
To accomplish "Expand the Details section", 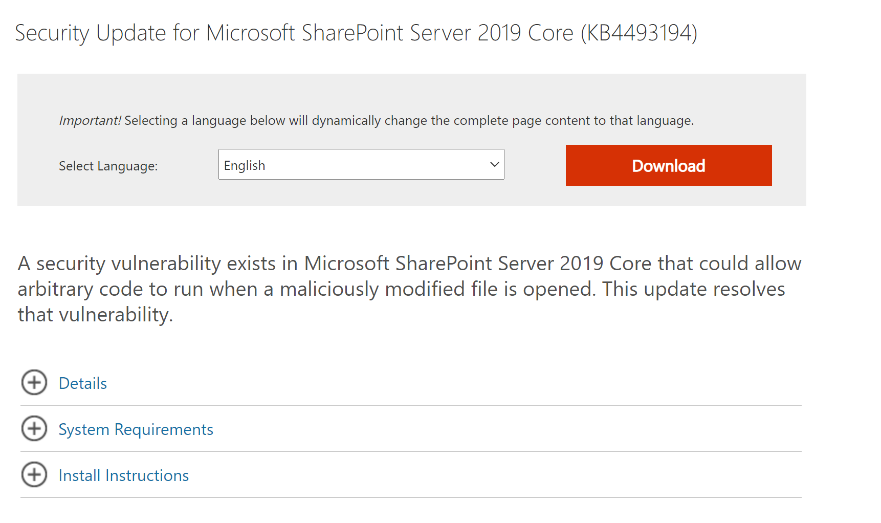I will [411, 383].
